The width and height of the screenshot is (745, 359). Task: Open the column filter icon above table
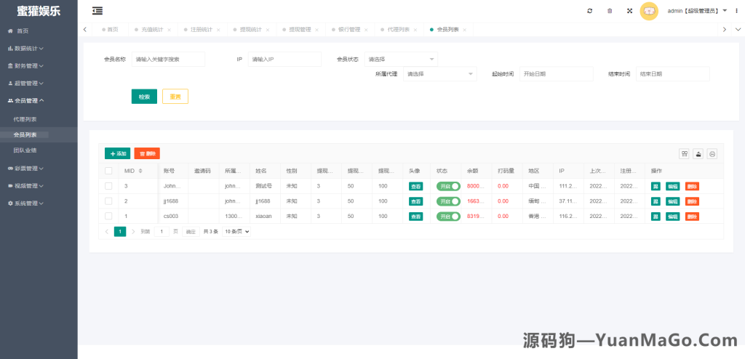click(685, 153)
